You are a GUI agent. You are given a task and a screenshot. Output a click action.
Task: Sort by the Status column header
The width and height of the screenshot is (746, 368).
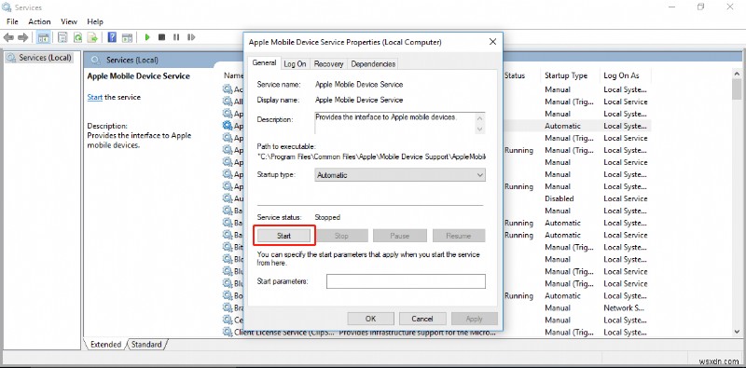pos(515,75)
